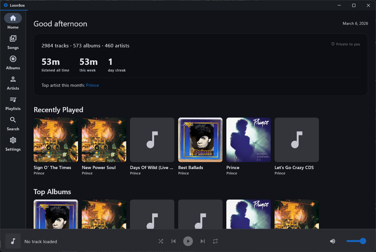Go to the previous track
This screenshot has width=376, height=252.
[173, 241]
